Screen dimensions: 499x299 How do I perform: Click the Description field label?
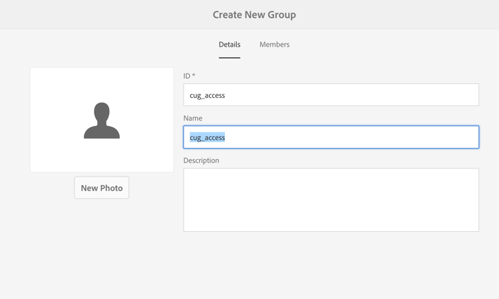tap(201, 160)
